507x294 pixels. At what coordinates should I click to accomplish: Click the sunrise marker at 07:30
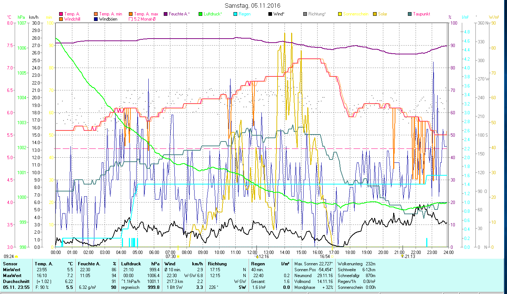click(x=178, y=257)
